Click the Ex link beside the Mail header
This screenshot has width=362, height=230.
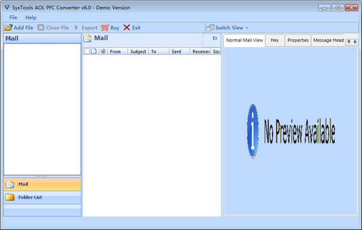click(x=215, y=38)
